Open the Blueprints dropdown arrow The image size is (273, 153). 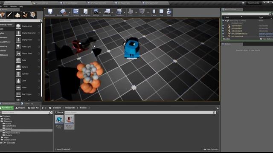112,12
